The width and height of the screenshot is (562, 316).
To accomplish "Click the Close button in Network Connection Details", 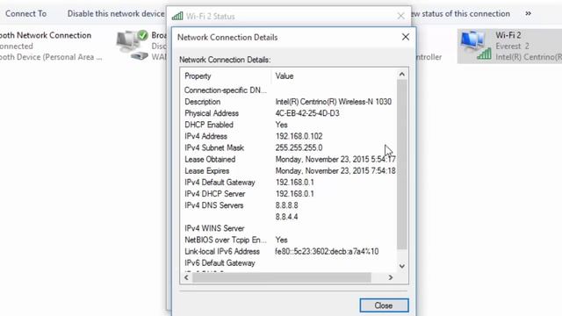I will [384, 305].
